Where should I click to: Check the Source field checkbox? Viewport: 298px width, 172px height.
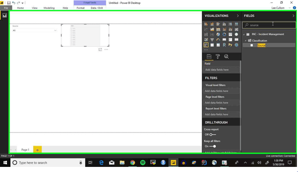(x=252, y=45)
